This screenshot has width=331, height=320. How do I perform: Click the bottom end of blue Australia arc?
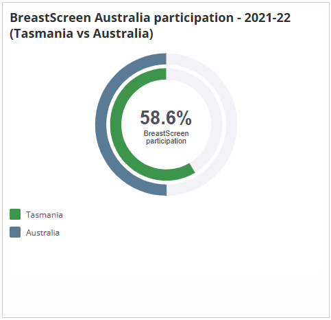(x=163, y=190)
